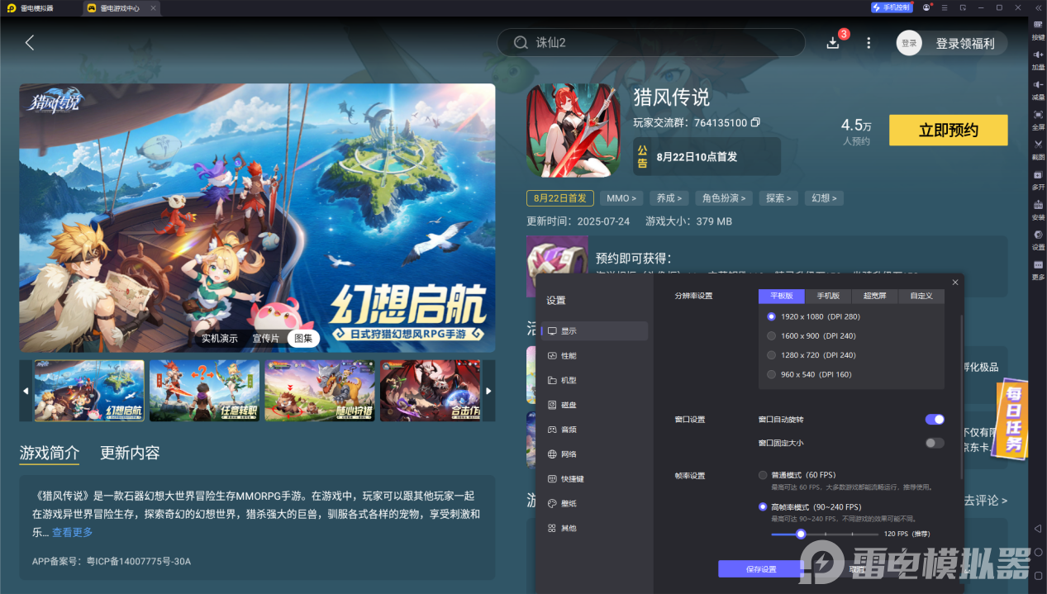Select 1280 x 720 (DPI 240) resolution

click(811, 355)
